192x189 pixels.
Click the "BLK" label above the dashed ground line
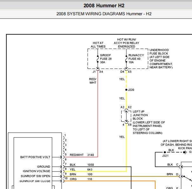coord(171,150)
